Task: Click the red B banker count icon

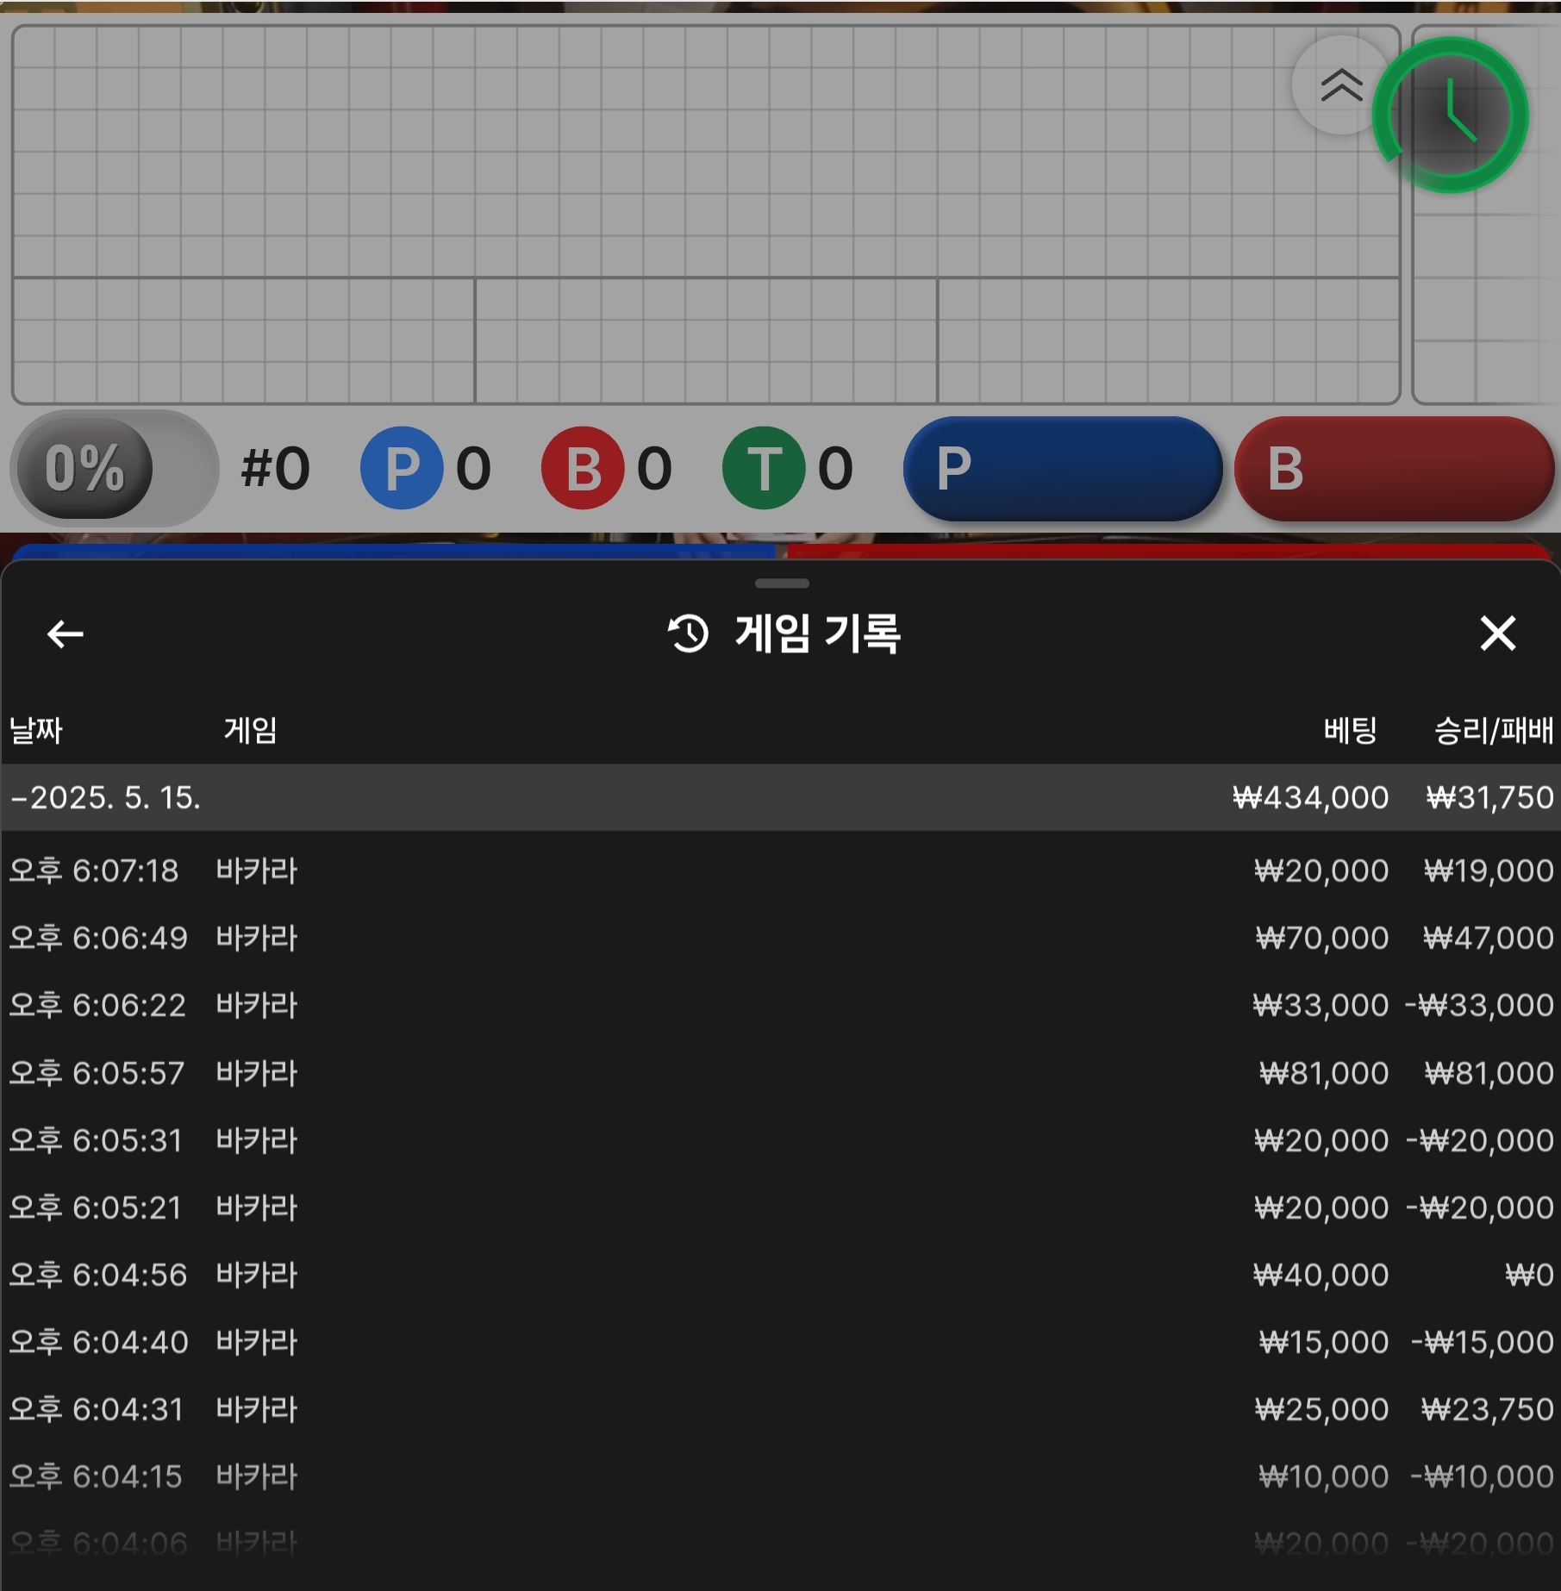Action: pyautogui.click(x=582, y=468)
